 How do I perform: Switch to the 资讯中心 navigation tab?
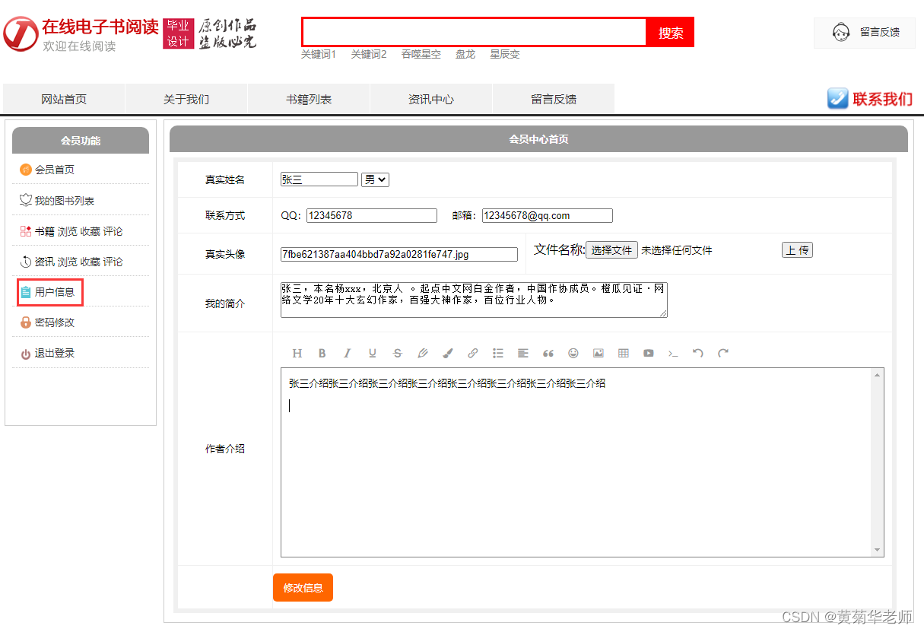pos(430,99)
